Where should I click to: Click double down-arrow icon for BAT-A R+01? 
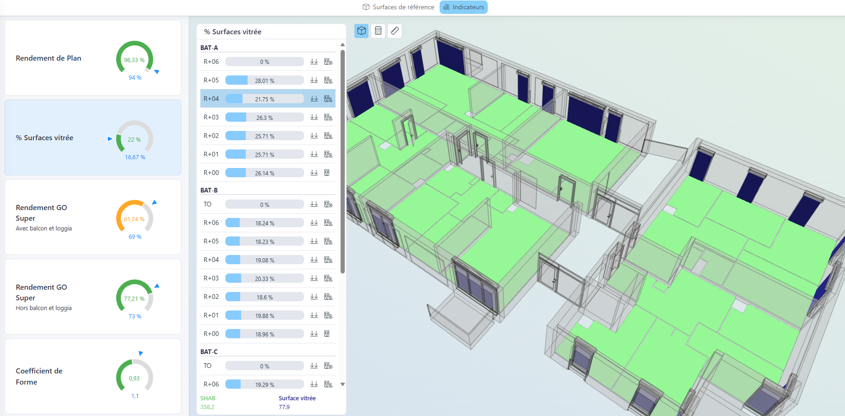[x=314, y=154]
